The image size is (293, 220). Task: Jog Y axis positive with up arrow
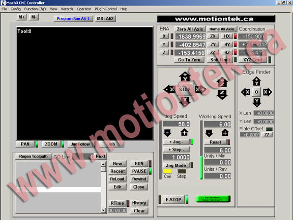[185, 77]
